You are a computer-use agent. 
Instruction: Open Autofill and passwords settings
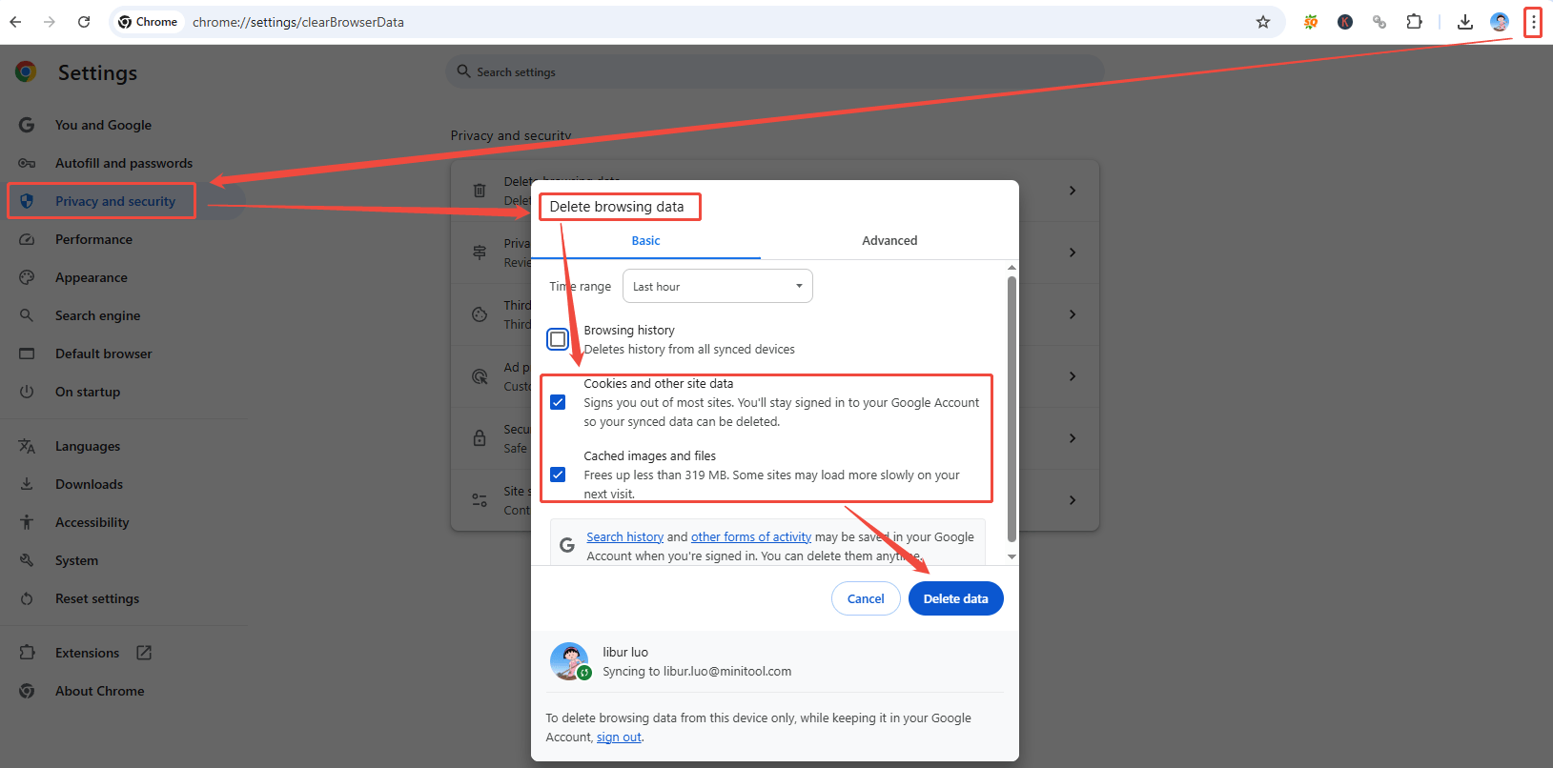[124, 163]
